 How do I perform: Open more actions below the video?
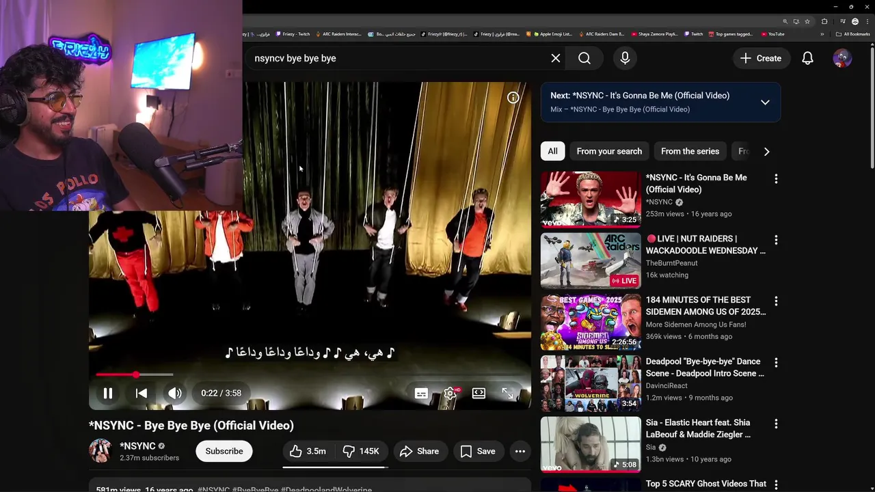(x=520, y=451)
